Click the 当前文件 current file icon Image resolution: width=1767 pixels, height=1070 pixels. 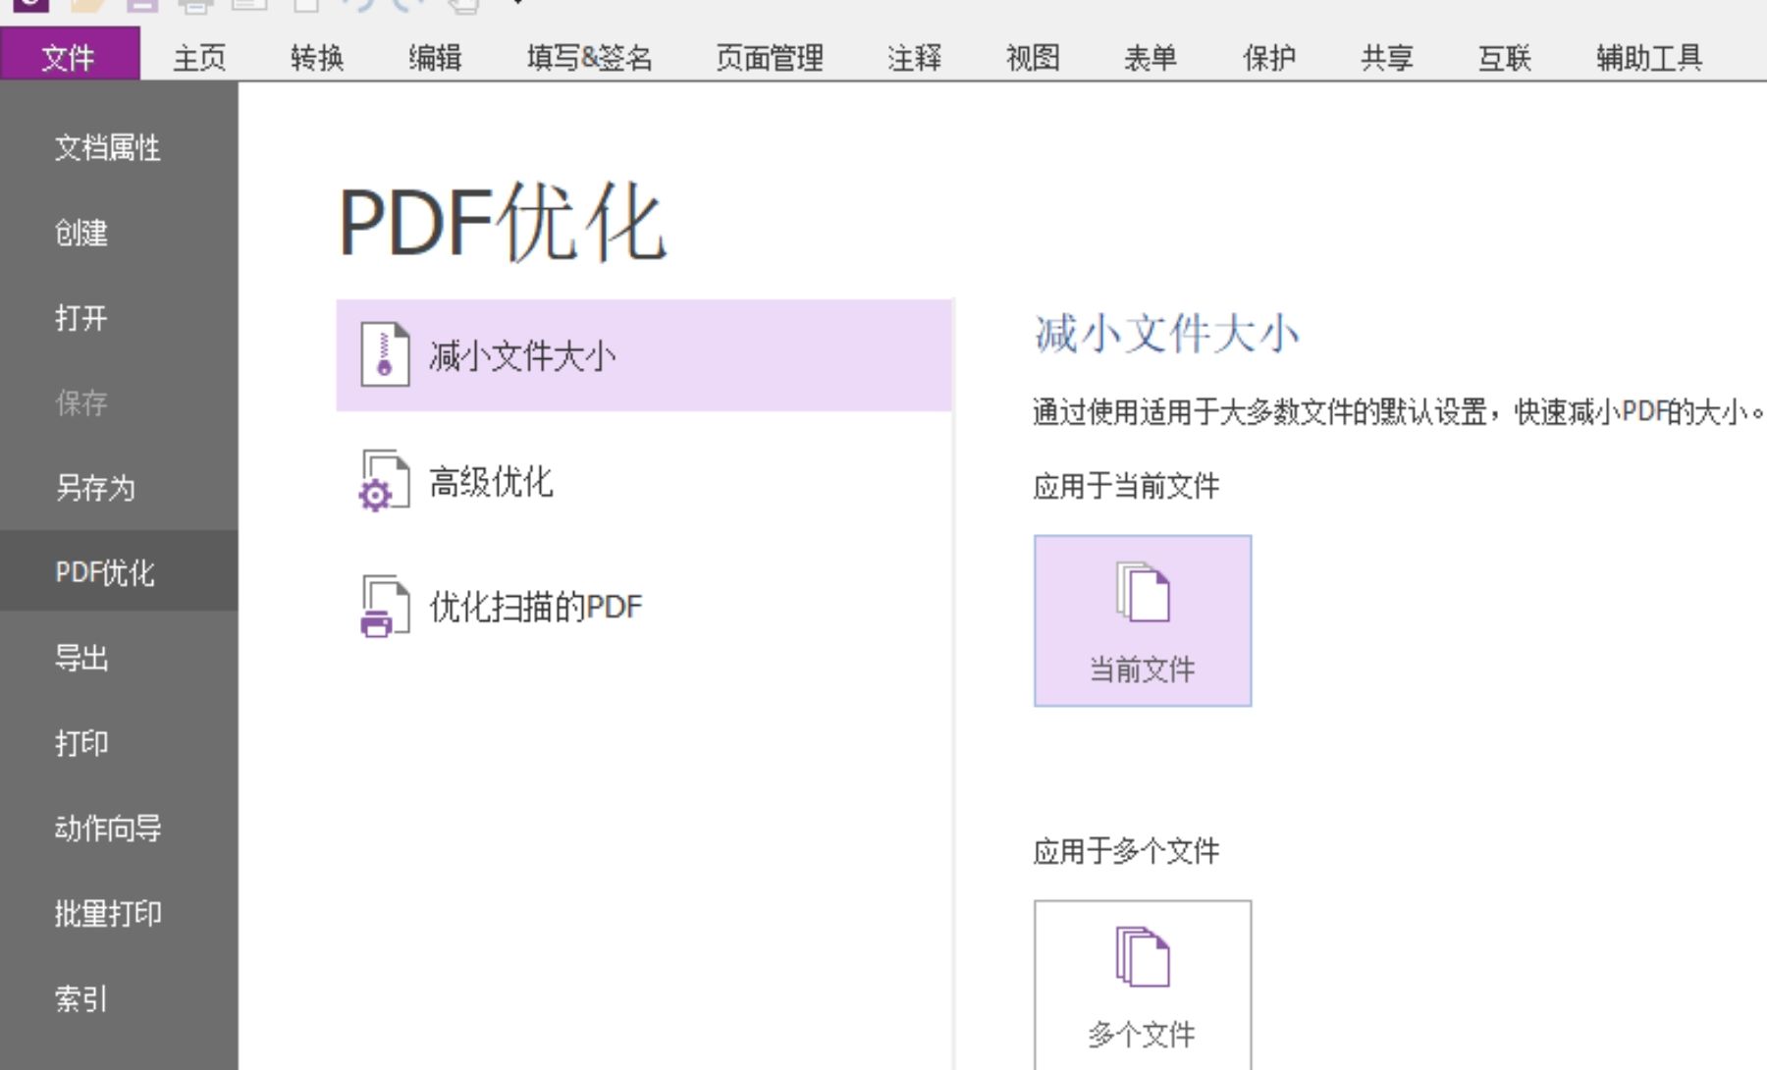coord(1142,618)
